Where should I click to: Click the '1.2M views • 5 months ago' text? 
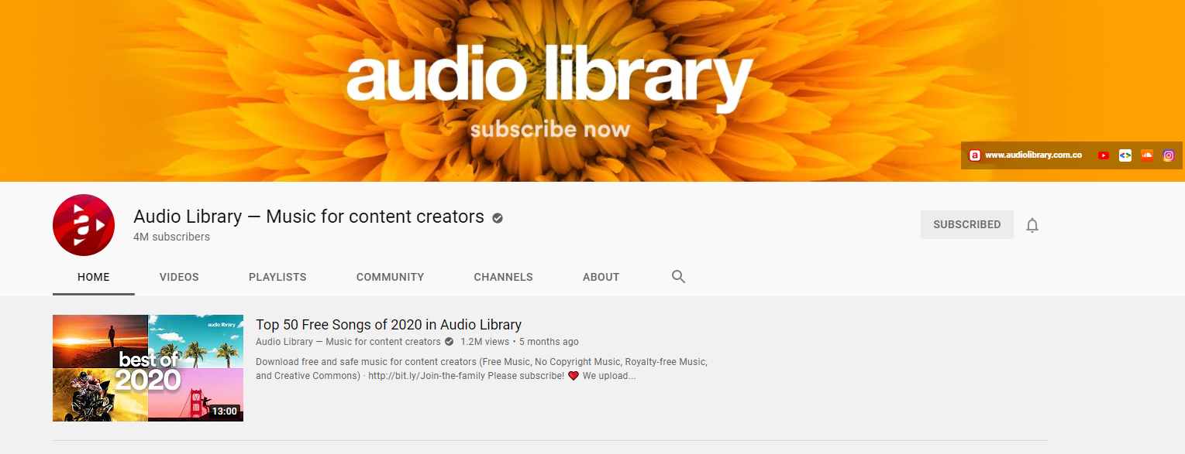coord(519,342)
